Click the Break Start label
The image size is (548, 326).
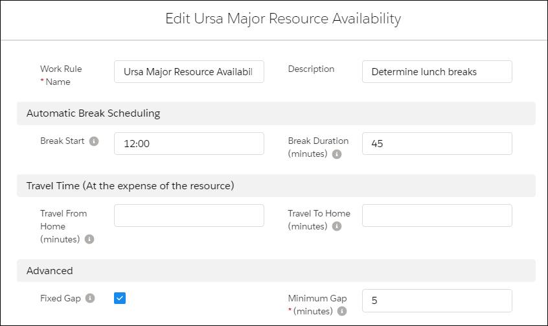(x=62, y=141)
